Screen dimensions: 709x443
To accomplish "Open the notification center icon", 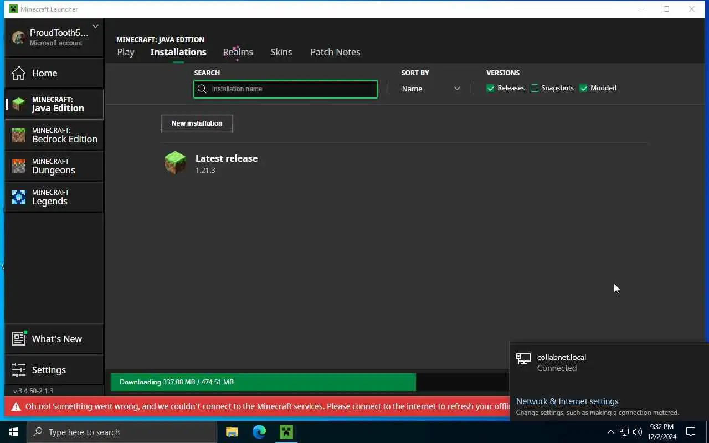I will click(x=691, y=432).
